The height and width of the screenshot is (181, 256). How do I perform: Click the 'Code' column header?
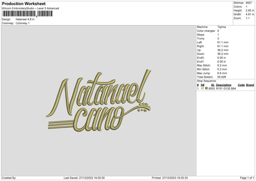241,85
